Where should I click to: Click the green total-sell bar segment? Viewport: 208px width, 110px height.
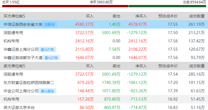[x=167, y=6]
